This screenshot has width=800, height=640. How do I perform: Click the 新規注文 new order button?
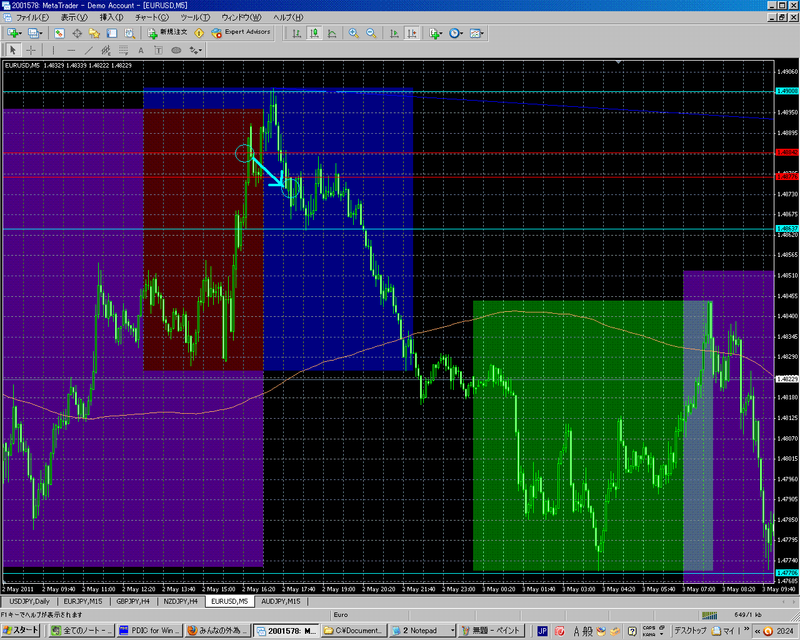coord(167,32)
